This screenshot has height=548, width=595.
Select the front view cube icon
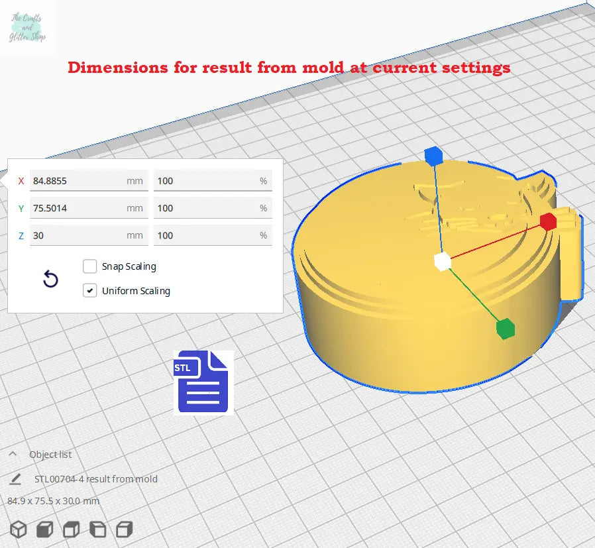[x=44, y=529]
